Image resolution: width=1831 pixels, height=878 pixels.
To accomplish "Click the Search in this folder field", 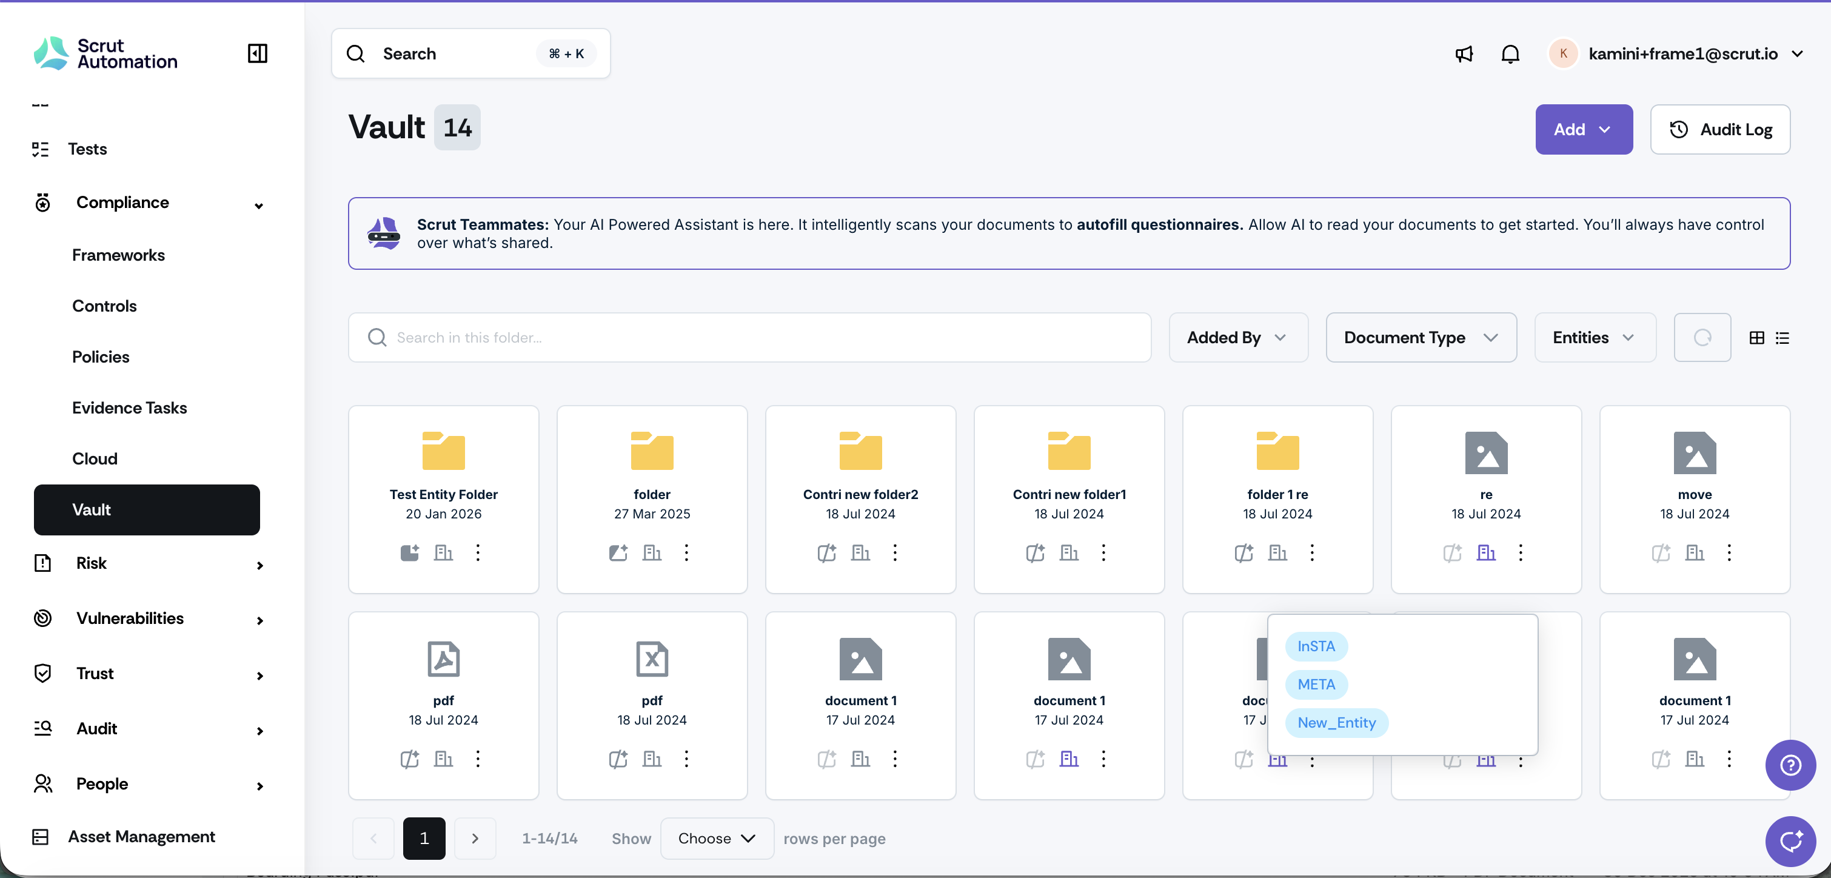I will (x=749, y=338).
